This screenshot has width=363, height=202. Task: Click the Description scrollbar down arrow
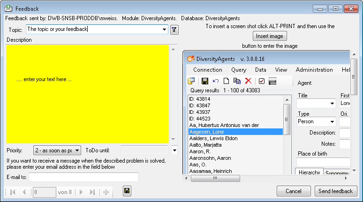[173, 139]
